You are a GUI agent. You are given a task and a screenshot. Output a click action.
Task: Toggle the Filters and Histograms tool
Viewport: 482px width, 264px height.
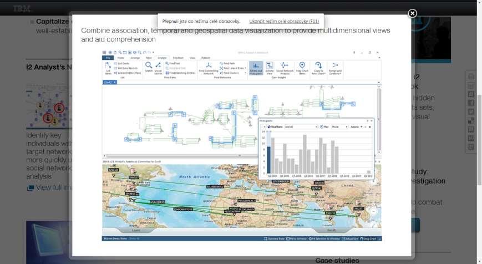(x=256, y=68)
